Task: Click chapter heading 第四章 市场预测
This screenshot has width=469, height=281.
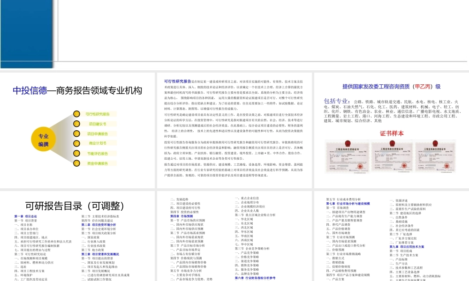Action: [182, 216]
